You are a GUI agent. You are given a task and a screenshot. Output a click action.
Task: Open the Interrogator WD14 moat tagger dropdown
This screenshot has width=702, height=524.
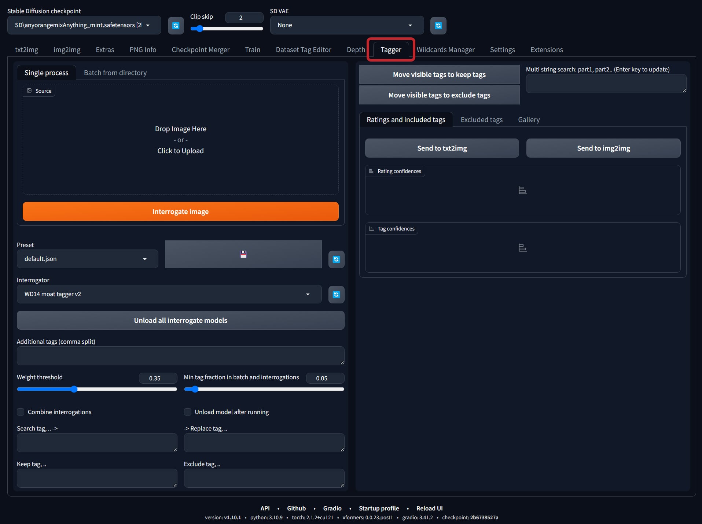169,294
